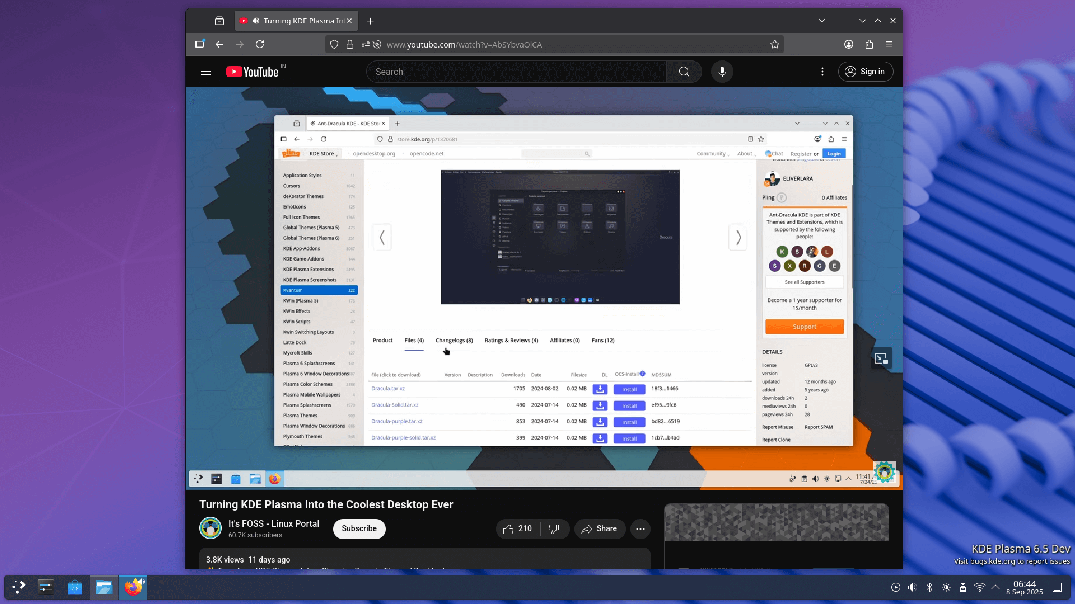This screenshot has width=1075, height=604.
Task: Open the list-all-tabs chevron dropdown
Action: (822, 21)
